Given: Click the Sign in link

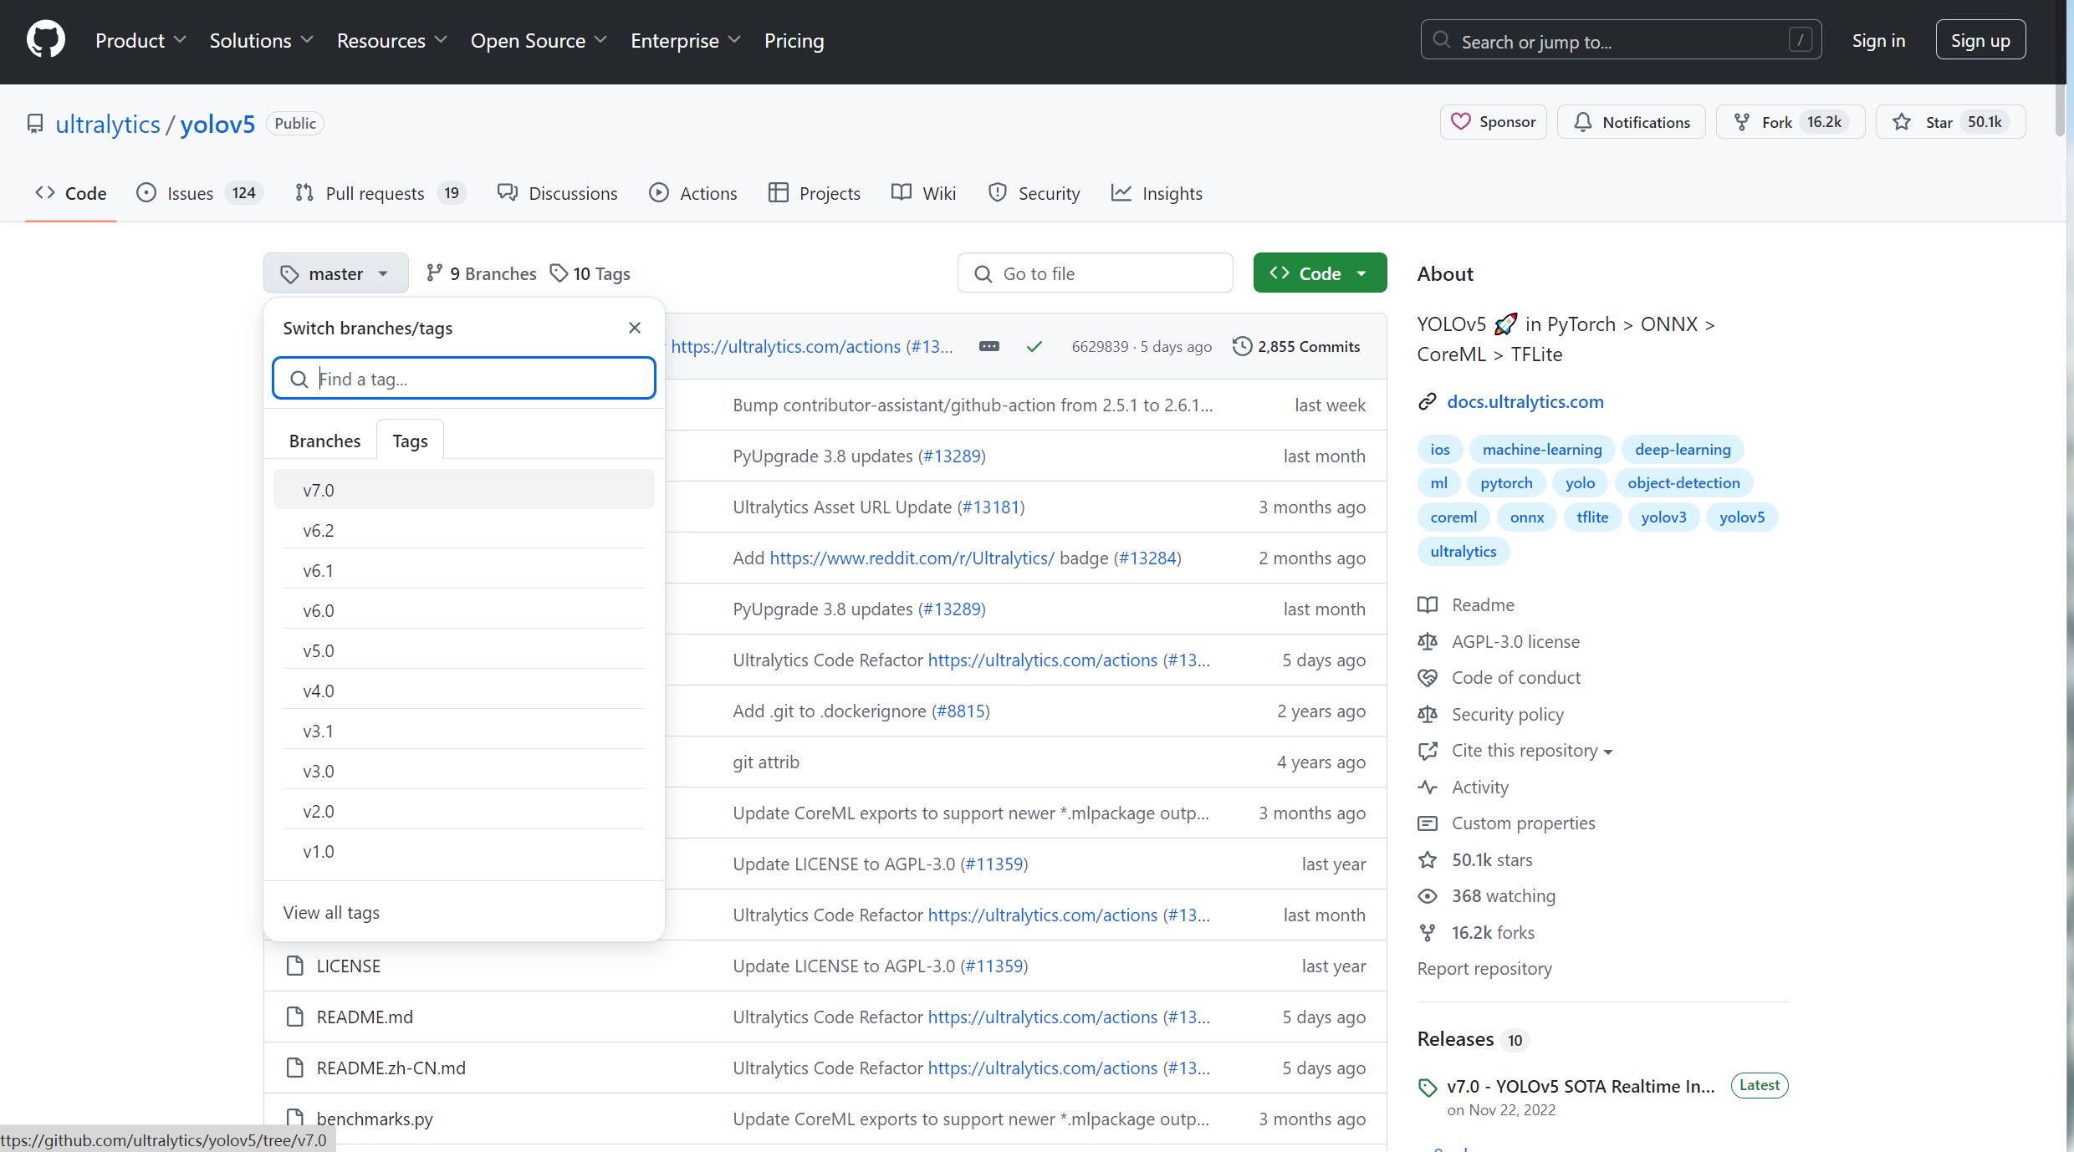Looking at the screenshot, I should pos(1878,40).
